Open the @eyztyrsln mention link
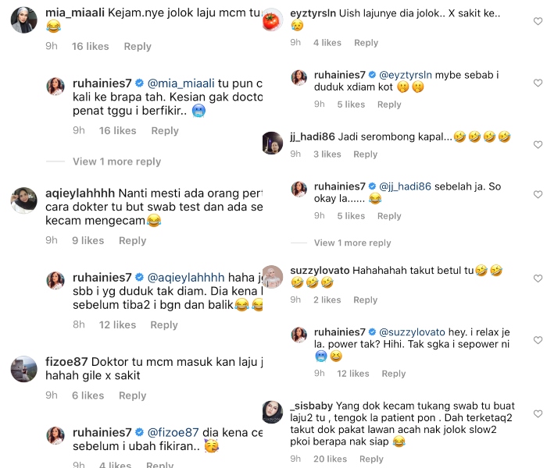The image size is (547, 468). point(406,75)
